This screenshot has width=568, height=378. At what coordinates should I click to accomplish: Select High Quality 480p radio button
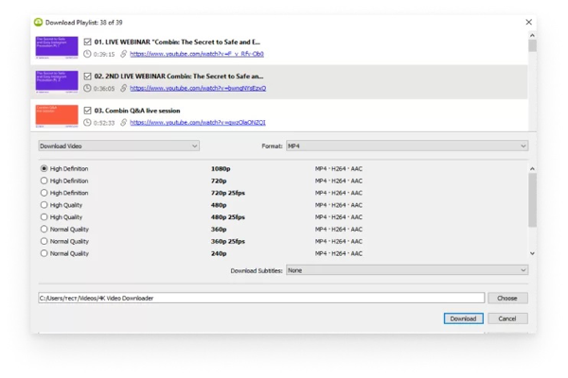[44, 205]
